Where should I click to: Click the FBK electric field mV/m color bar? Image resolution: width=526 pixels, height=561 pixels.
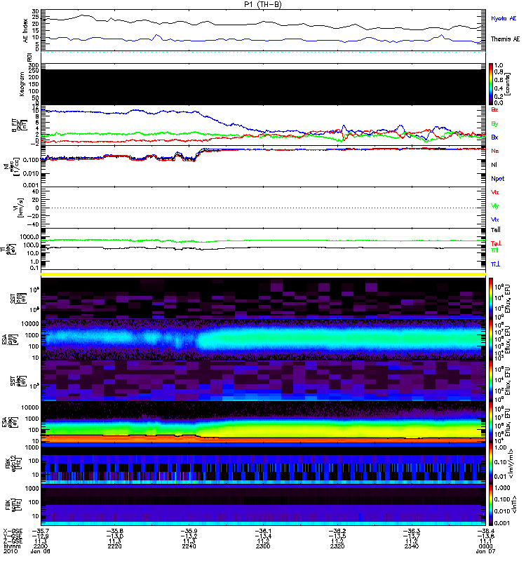coord(491,464)
